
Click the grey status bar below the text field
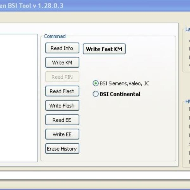[x=95, y=183]
